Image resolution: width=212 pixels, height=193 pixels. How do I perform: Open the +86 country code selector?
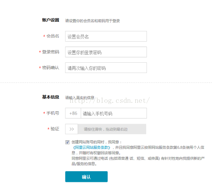click(x=73, y=113)
